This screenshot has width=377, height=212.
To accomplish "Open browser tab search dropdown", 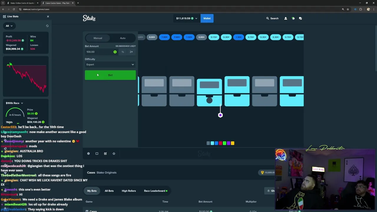I will (3, 3).
